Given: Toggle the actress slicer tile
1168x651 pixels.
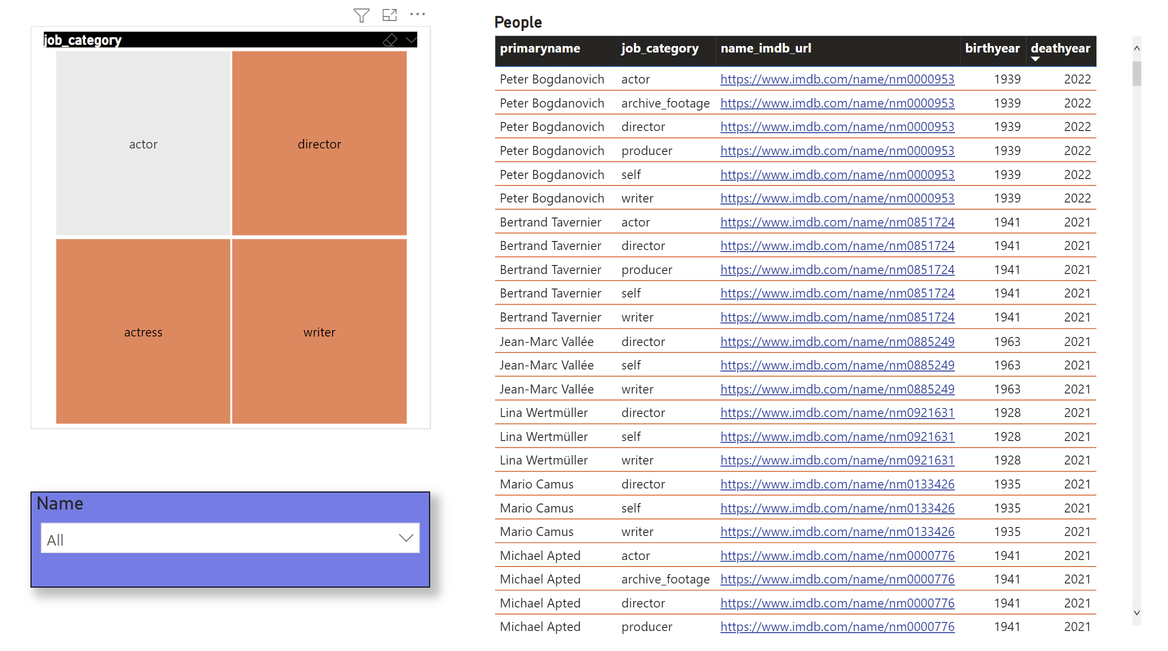Looking at the screenshot, I should (143, 332).
